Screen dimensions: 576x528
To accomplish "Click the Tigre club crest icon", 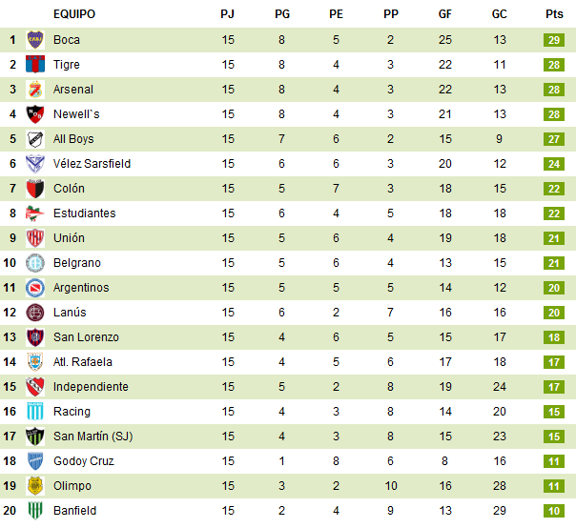I will (35, 65).
